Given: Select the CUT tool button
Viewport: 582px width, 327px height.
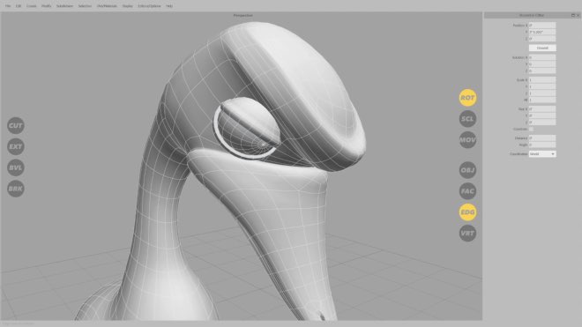Looking at the screenshot, I should [16, 125].
